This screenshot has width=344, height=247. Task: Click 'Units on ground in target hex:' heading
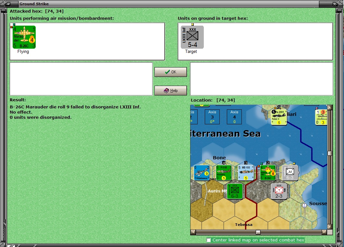[213, 19]
